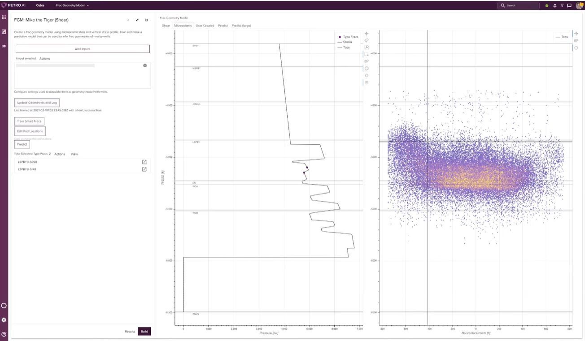The width and height of the screenshot is (585, 341).
Task: Click the edit pencil next to FGM title
Action: pos(137,20)
